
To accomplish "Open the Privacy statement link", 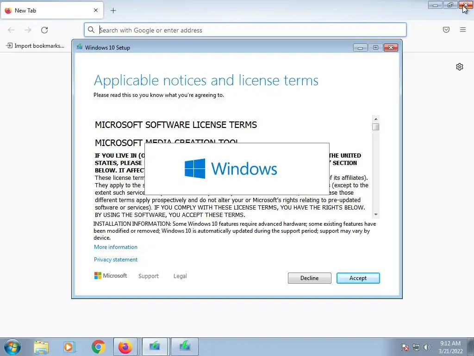I will tap(115, 260).
